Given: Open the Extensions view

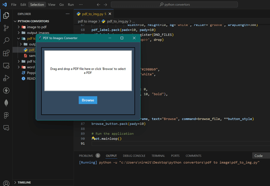Looking at the screenshot, I should [x=6, y=53].
